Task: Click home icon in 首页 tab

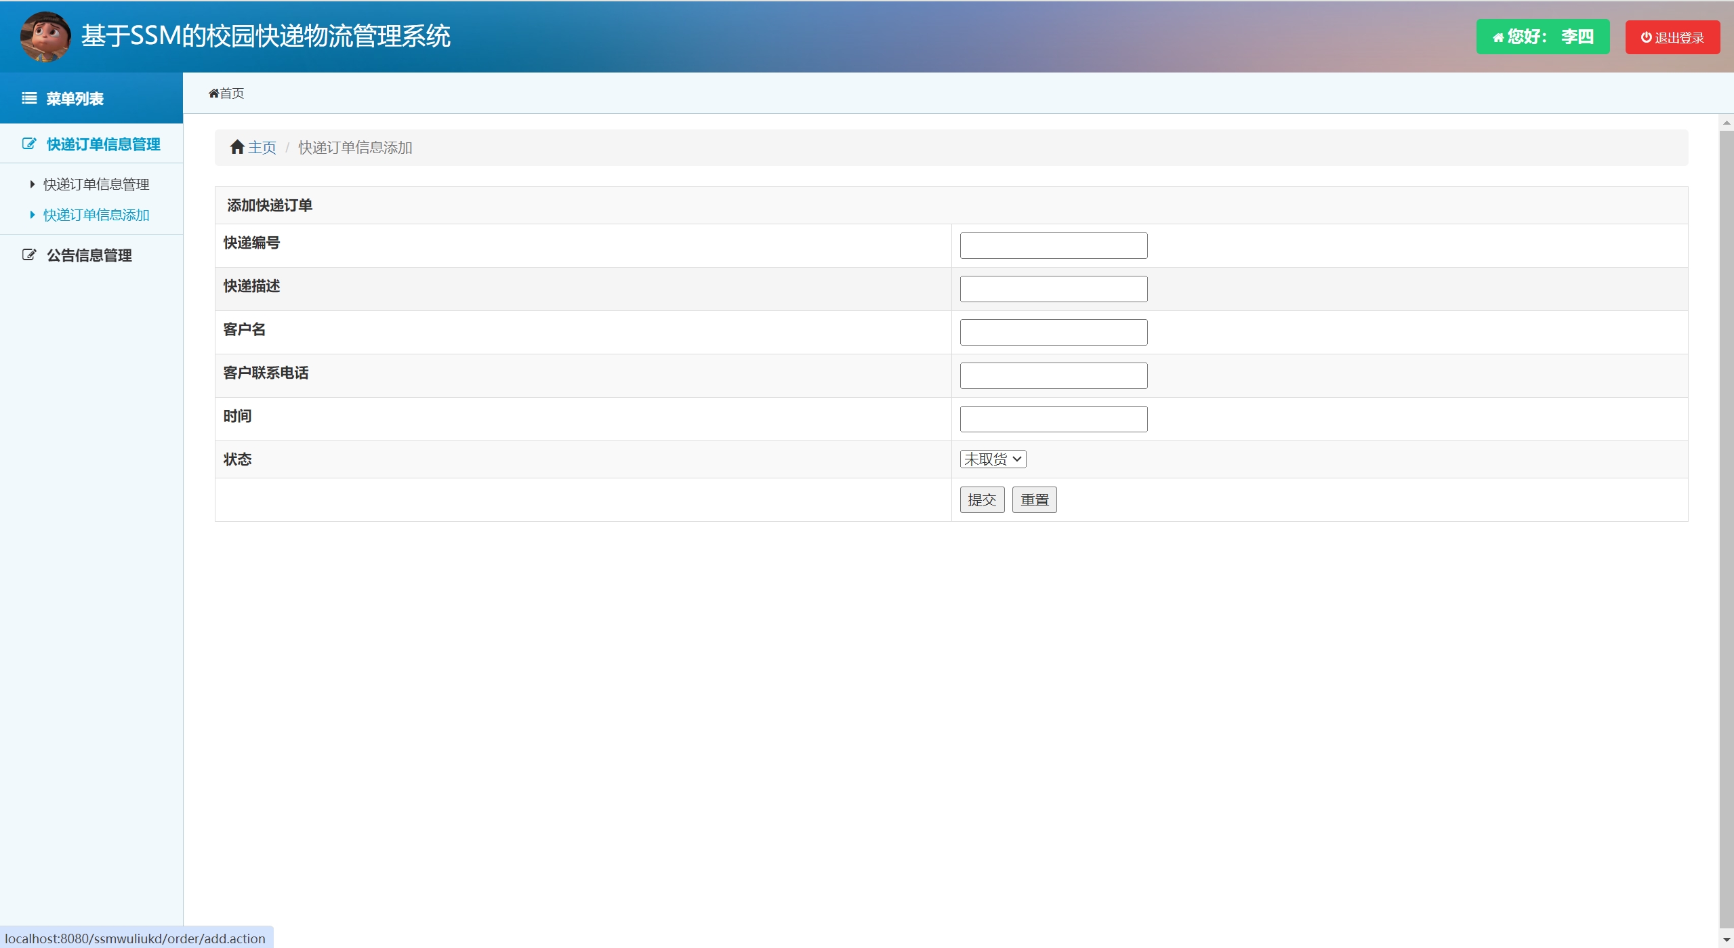Action: [x=213, y=94]
